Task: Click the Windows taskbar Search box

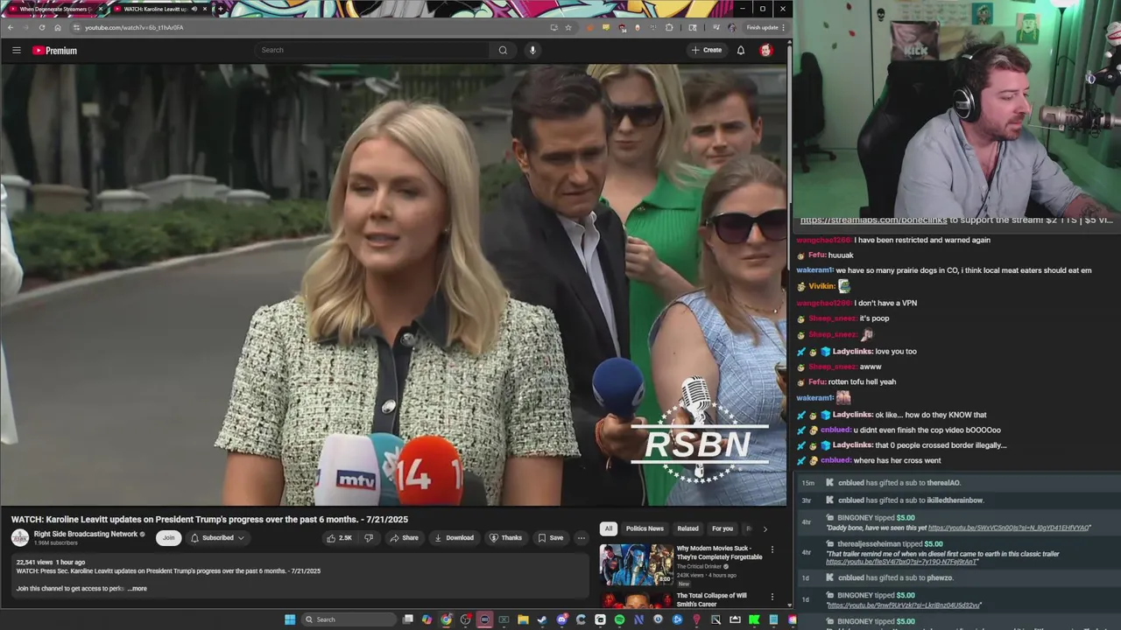Action: click(x=349, y=619)
